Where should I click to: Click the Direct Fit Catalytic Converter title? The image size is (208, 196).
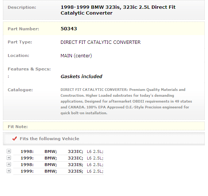coord(118,10)
